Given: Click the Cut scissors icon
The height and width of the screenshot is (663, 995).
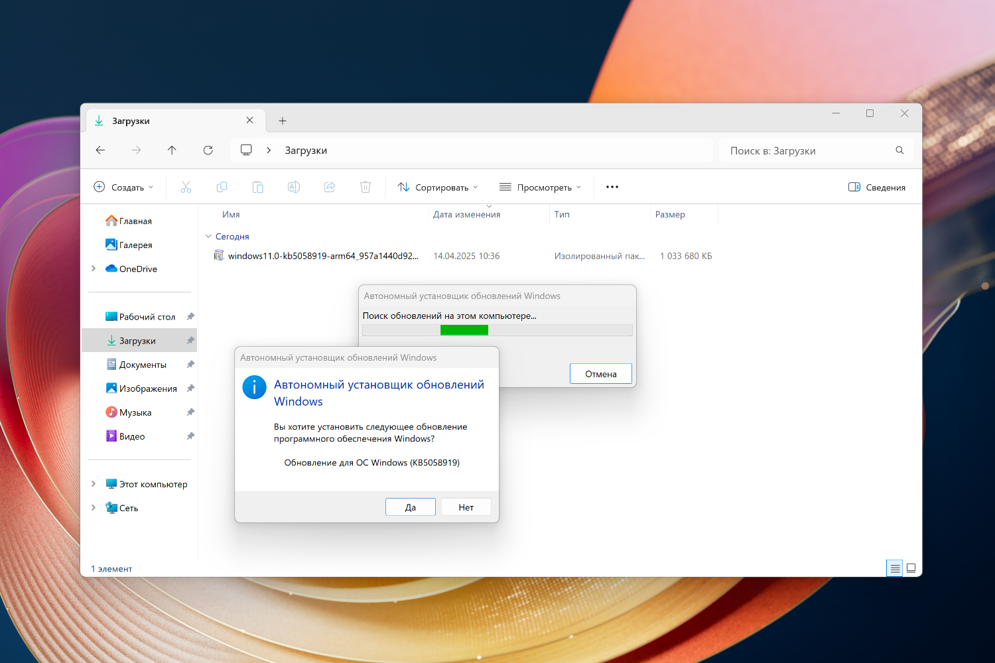Looking at the screenshot, I should (186, 187).
